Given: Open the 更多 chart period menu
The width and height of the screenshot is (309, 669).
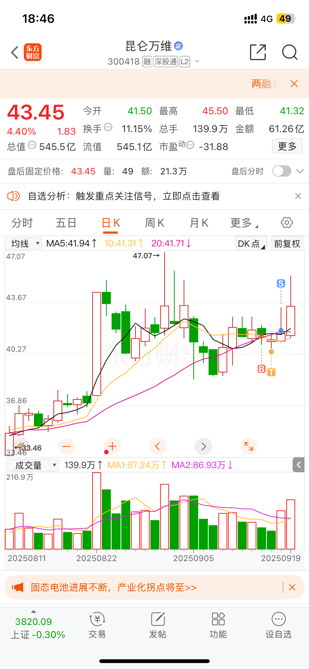Looking at the screenshot, I should [244, 223].
